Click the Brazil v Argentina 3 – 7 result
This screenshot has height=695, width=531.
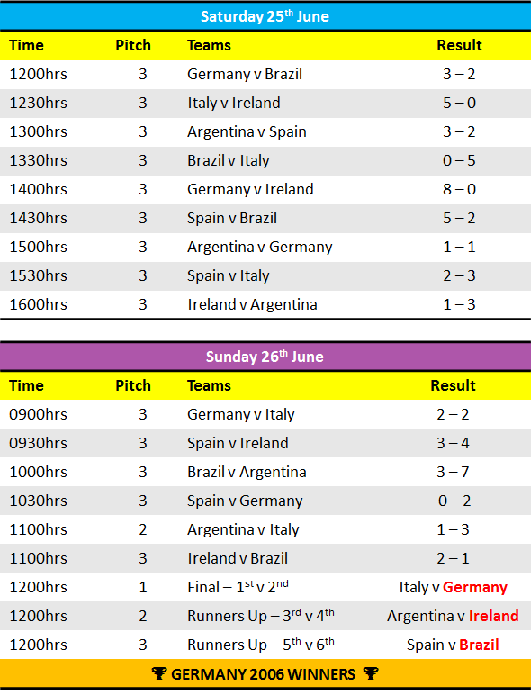point(453,472)
